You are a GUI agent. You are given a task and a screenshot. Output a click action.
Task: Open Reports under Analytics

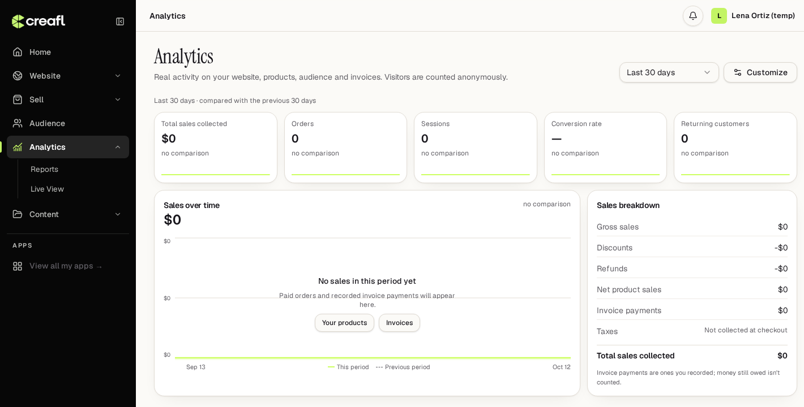pyautogui.click(x=44, y=169)
